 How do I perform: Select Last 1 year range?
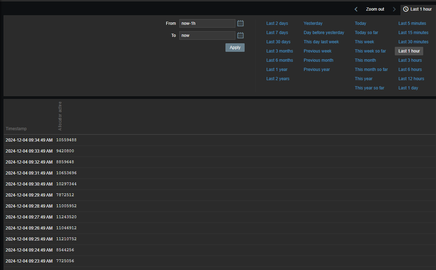point(277,70)
